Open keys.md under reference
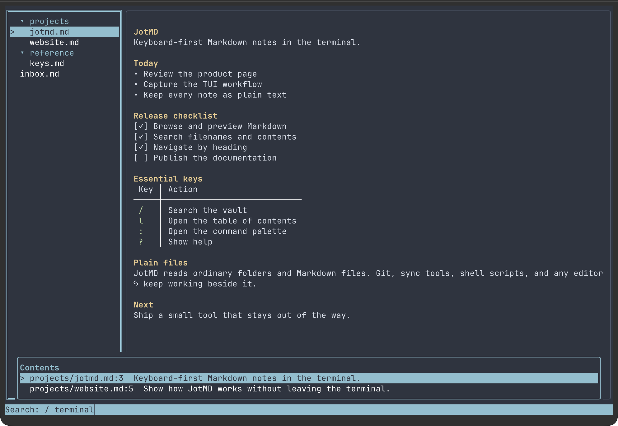The width and height of the screenshot is (618, 426). point(47,63)
